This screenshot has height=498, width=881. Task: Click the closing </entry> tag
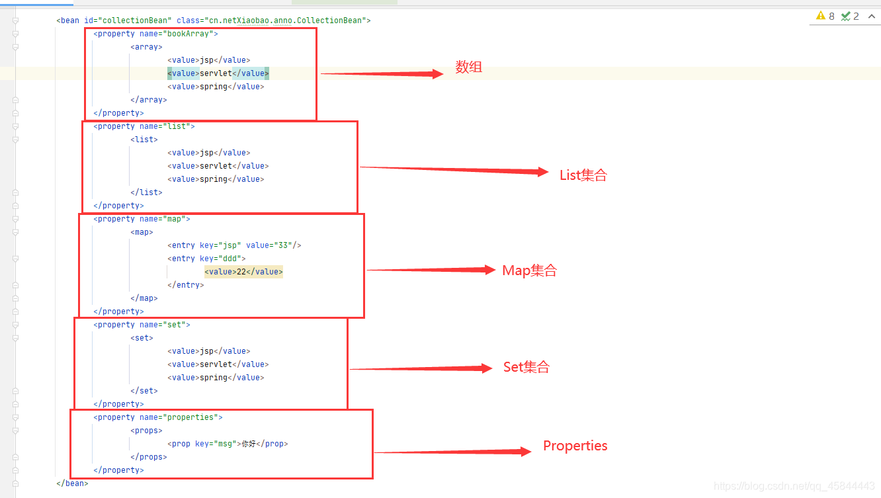coord(186,285)
